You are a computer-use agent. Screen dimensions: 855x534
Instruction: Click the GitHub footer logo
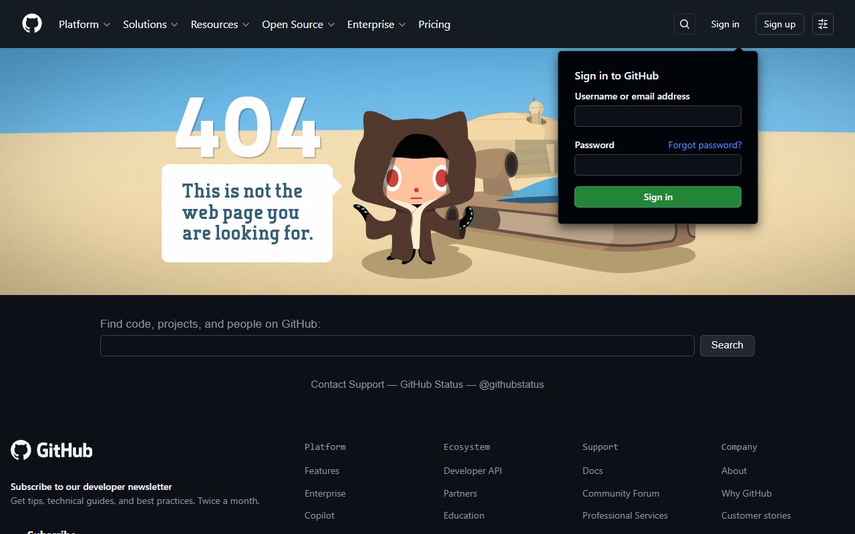pyautogui.click(x=51, y=450)
